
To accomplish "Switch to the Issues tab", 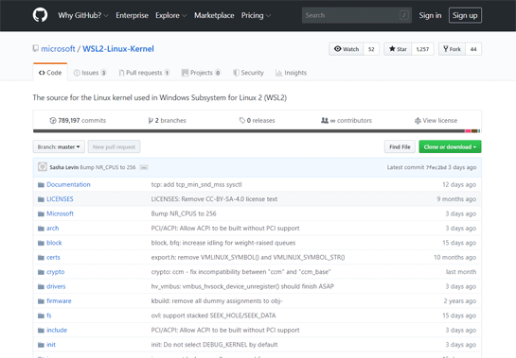I will 90,73.
